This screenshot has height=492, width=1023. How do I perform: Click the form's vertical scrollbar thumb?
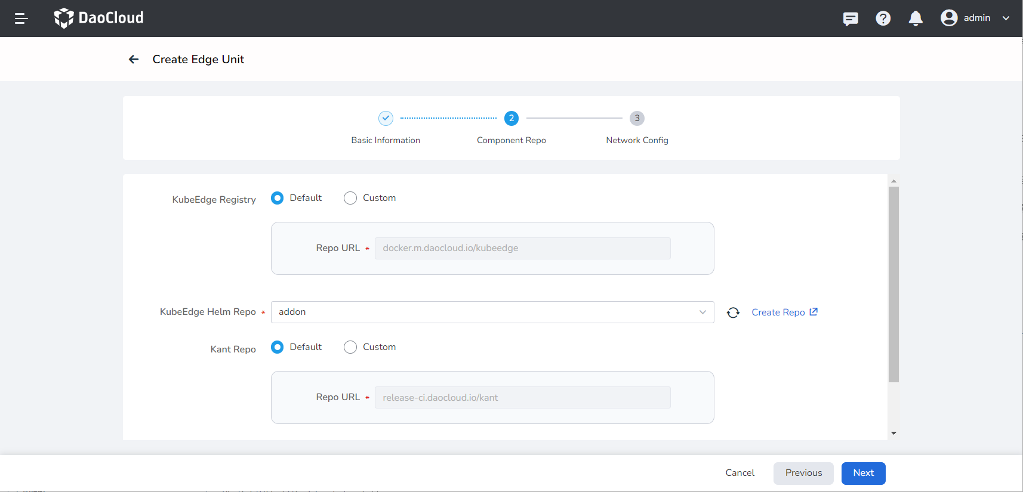(x=893, y=284)
